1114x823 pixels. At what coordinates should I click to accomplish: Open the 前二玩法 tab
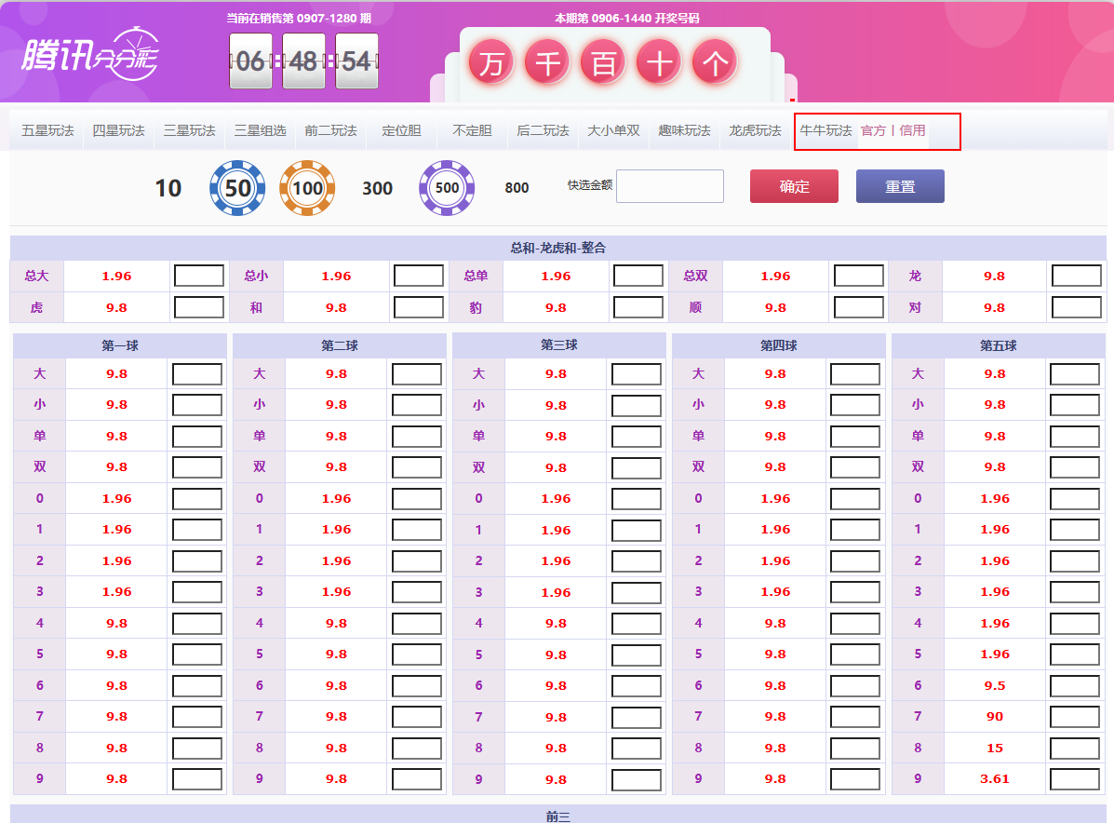coord(330,130)
